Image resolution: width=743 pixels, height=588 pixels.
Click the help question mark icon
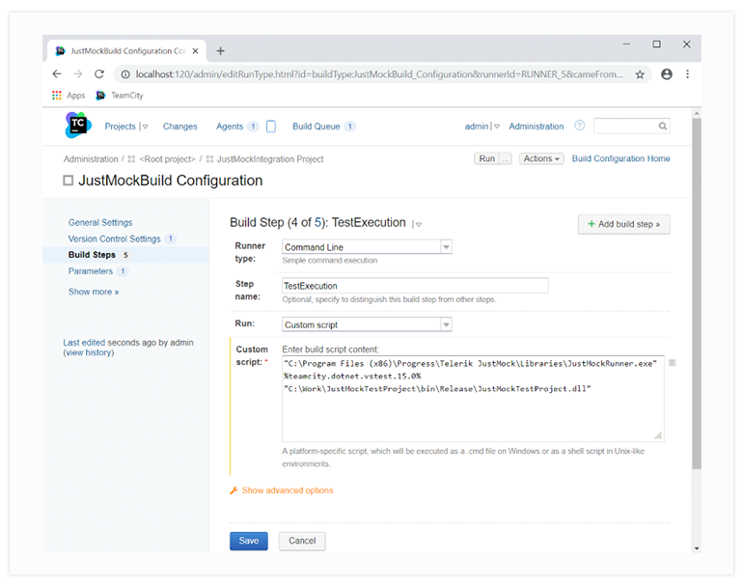tap(579, 126)
